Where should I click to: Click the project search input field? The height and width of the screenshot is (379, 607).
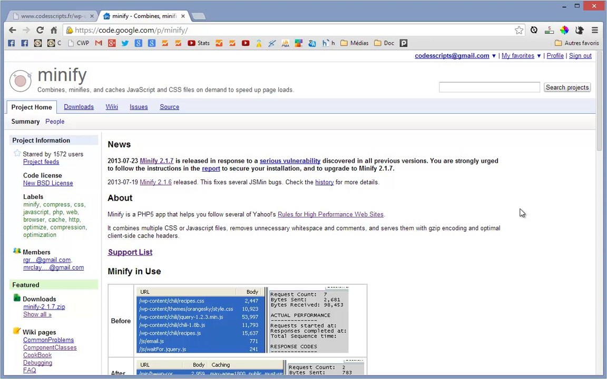point(489,87)
